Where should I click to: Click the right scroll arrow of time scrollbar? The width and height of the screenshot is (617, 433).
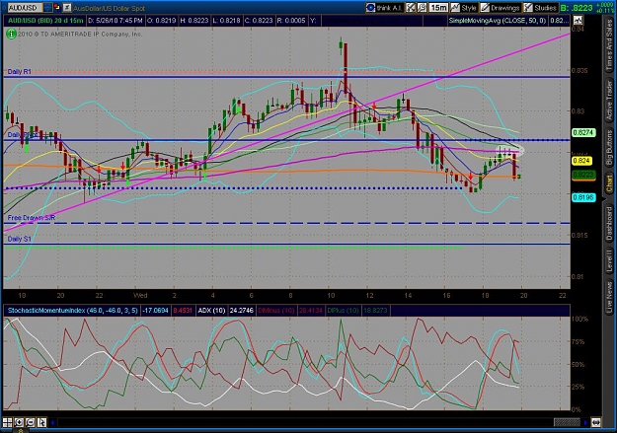tap(585, 423)
